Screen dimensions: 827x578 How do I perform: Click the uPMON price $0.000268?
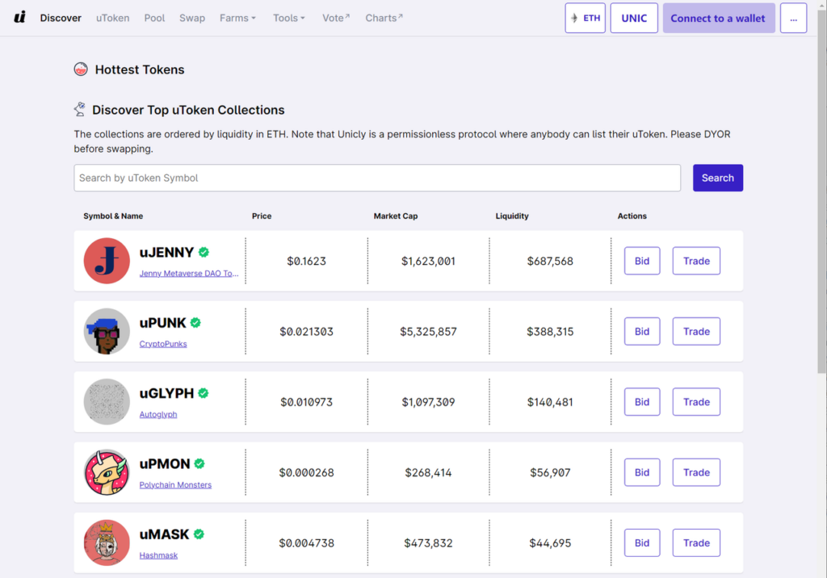(x=306, y=472)
